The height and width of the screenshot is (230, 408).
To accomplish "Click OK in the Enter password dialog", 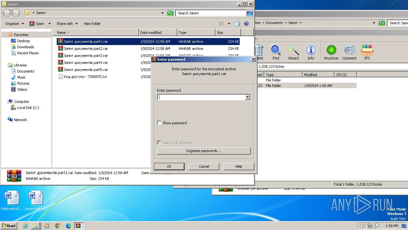I will point(169,166).
